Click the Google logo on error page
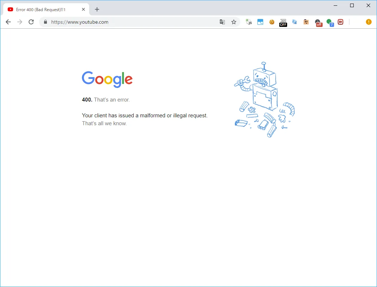Viewport: 377px width, 287px height. [x=107, y=79]
